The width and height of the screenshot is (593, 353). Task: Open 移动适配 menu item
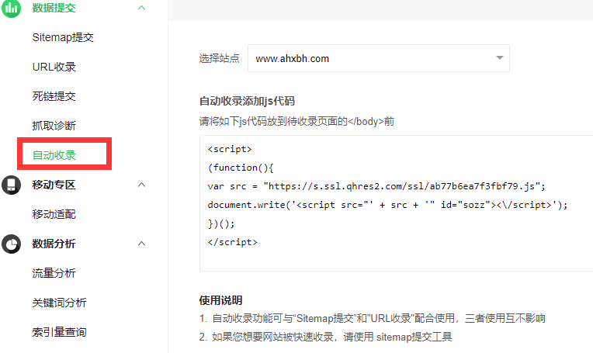click(x=54, y=214)
